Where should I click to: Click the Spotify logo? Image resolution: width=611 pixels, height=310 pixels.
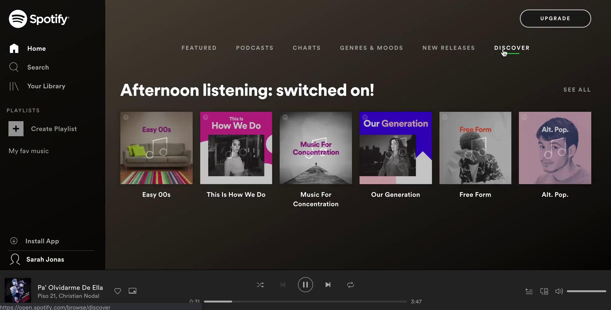coord(39,19)
